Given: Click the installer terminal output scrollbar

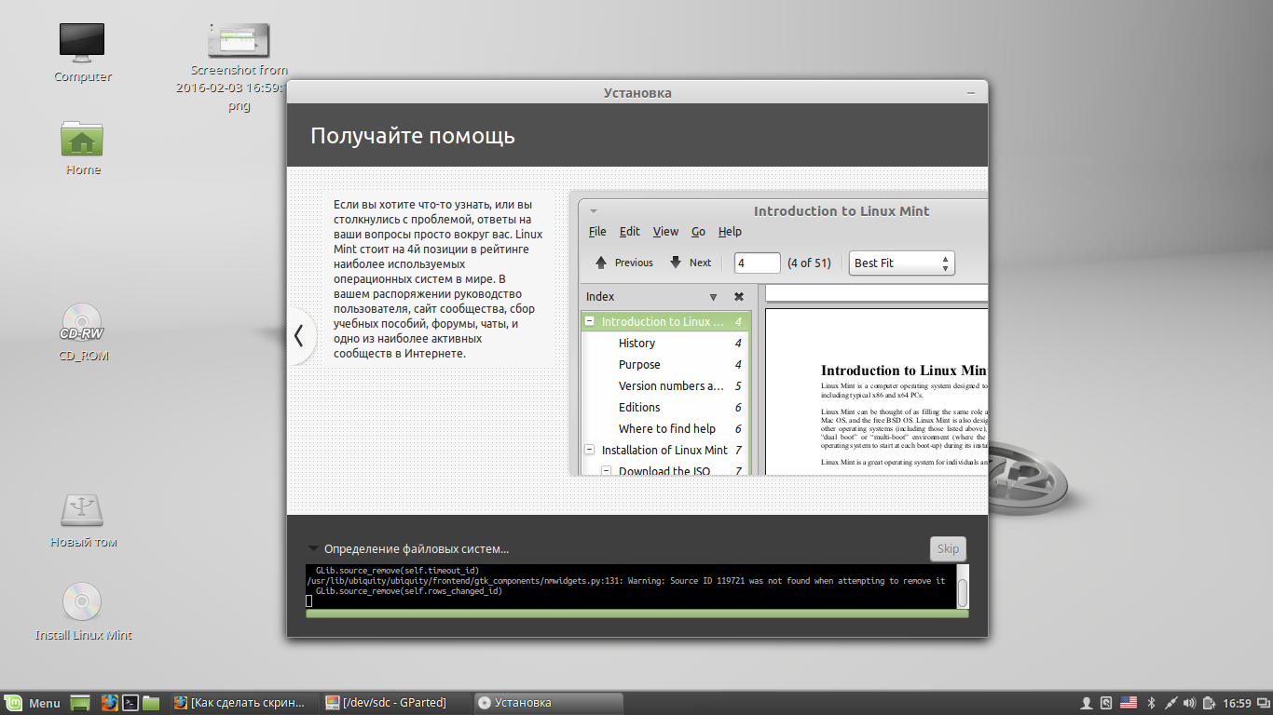Looking at the screenshot, I should tap(963, 592).
